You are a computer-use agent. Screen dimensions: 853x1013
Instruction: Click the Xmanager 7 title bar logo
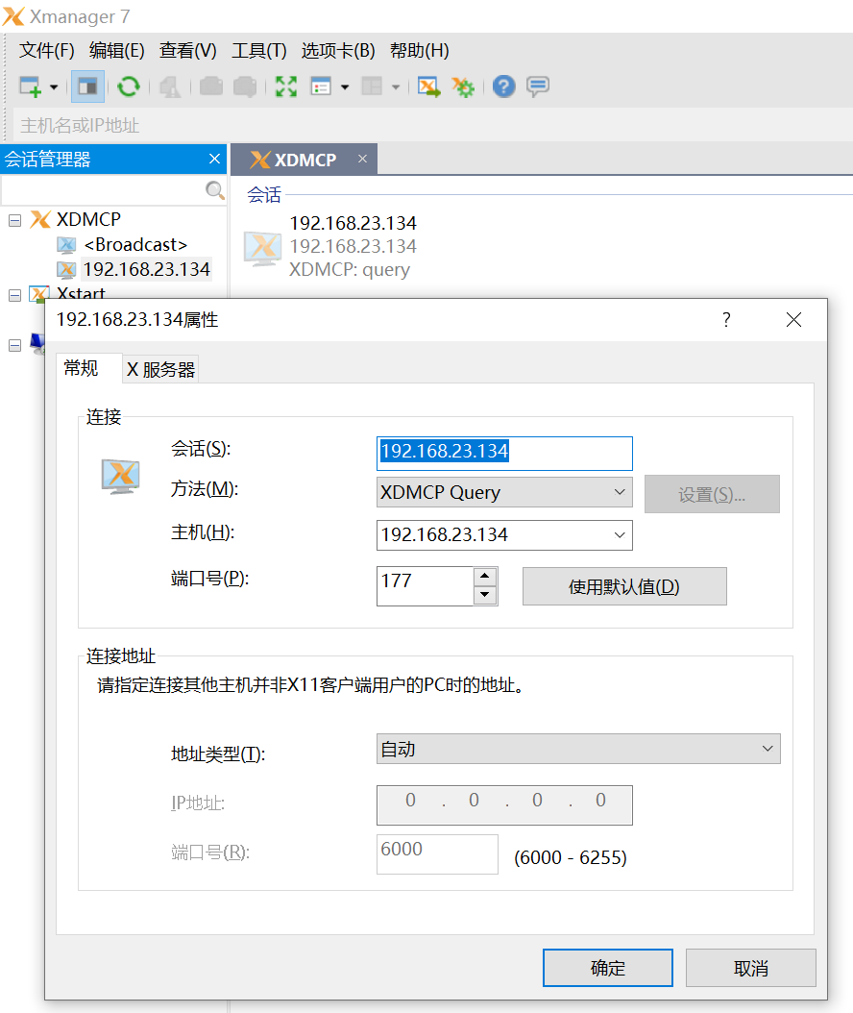pos(13,16)
